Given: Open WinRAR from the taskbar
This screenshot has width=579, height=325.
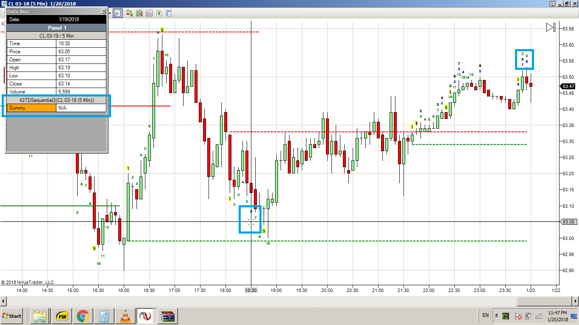Looking at the screenshot, I should coord(167,316).
